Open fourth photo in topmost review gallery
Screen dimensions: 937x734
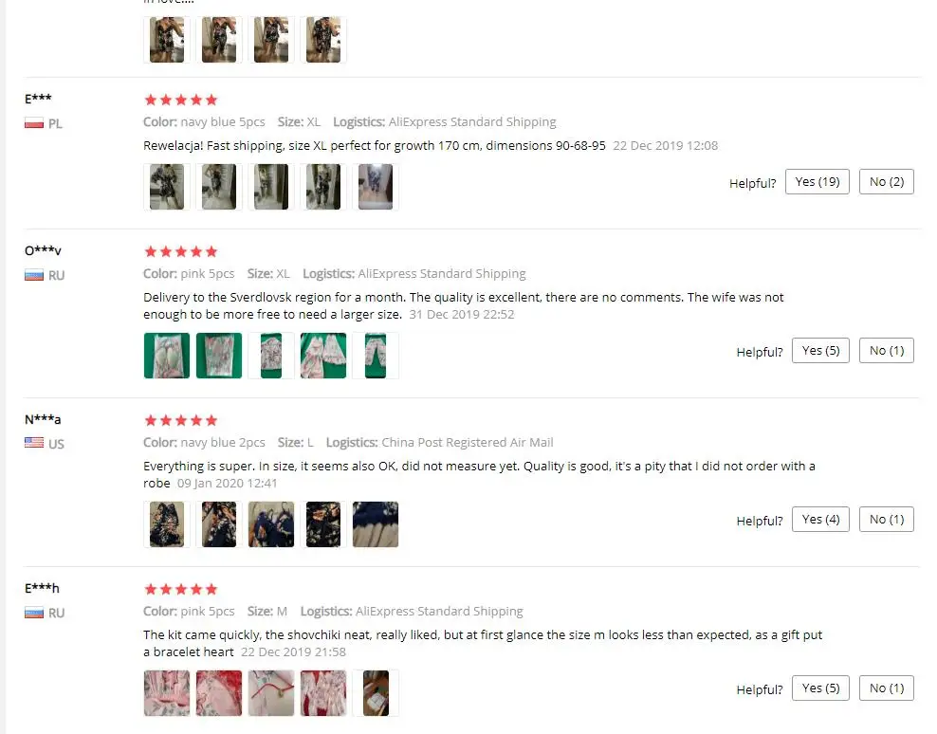coord(323,40)
